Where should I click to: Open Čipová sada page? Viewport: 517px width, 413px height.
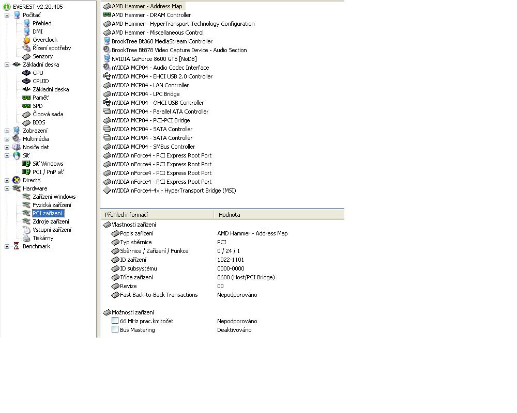48,114
